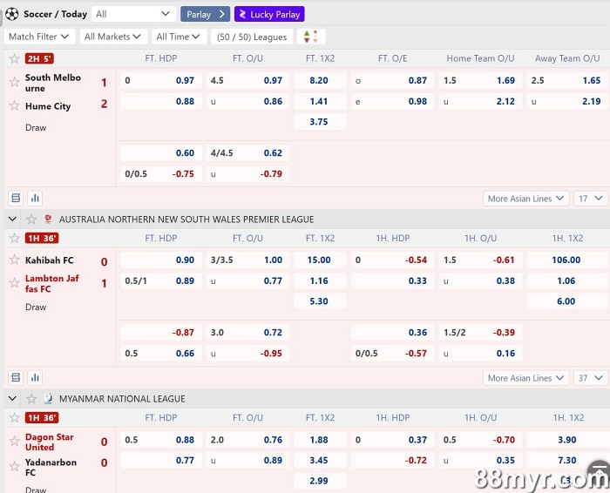Select Hume City HDP odds 0.88
This screenshot has width=610, height=493.
(x=160, y=101)
